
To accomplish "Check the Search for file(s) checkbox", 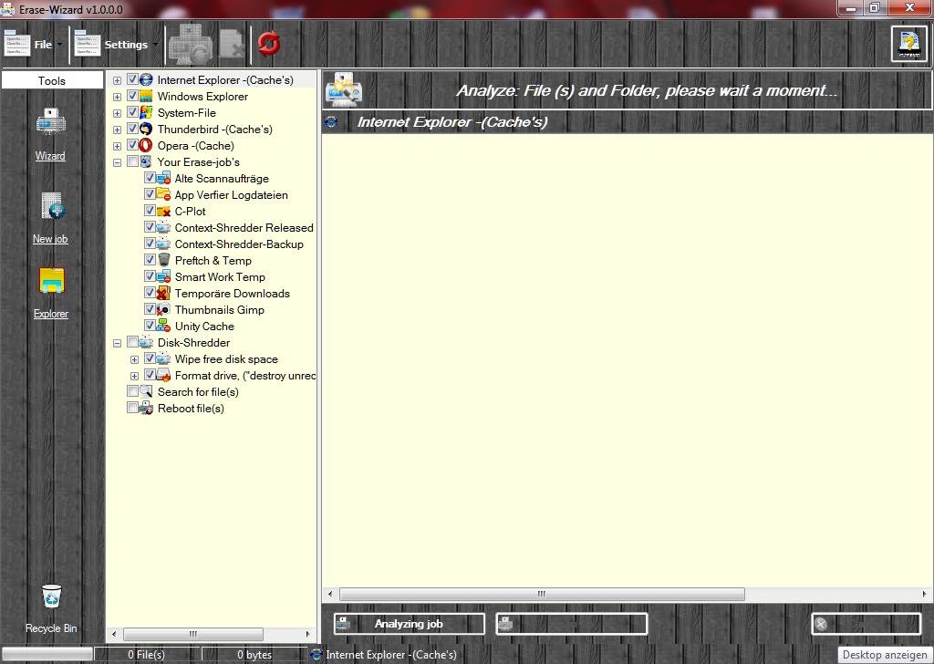I will [x=132, y=391].
